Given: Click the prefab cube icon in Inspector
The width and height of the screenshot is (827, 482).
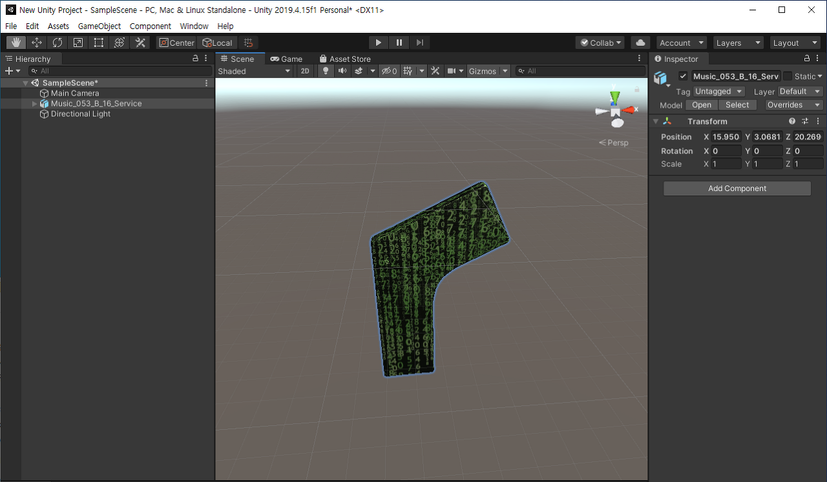Looking at the screenshot, I should 660,78.
